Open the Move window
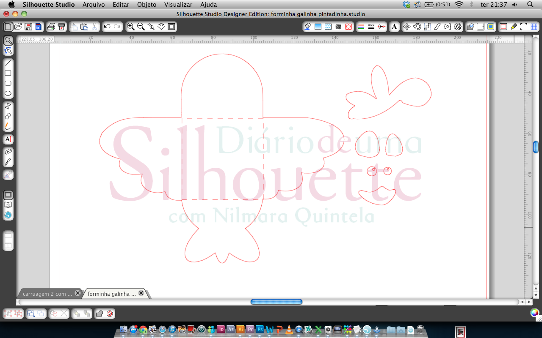This screenshot has height=338, width=542. 407,27
